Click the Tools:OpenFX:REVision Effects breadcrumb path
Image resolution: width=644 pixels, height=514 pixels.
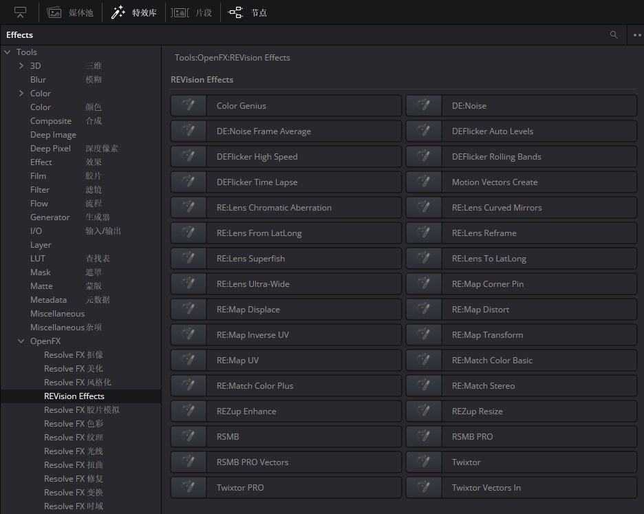[232, 58]
